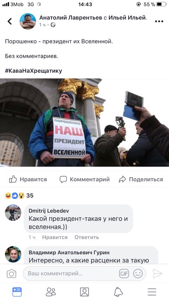This screenshot has width=169, height=301.
Task: Open the emoji smiley picker
Action: (138, 273)
